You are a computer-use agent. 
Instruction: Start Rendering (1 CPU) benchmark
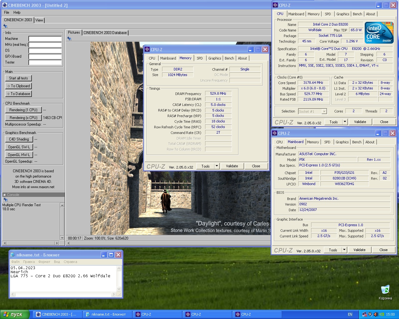pyautogui.click(x=23, y=110)
